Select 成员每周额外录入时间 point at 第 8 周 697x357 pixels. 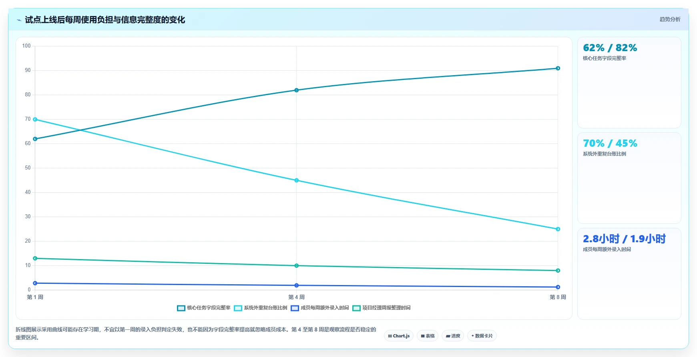click(x=558, y=287)
